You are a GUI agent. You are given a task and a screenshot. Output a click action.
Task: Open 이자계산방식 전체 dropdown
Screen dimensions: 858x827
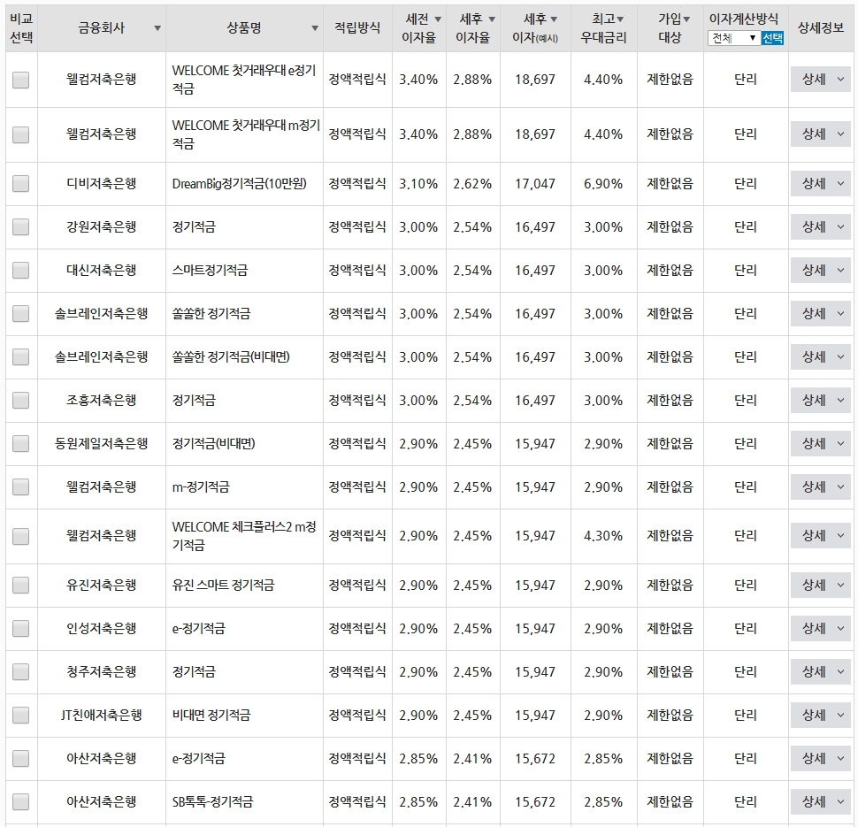click(733, 38)
